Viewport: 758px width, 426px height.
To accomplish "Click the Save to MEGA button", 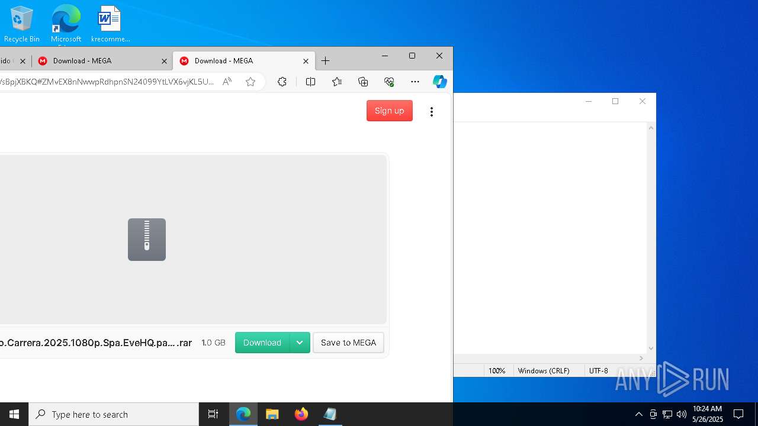I will pos(348,343).
